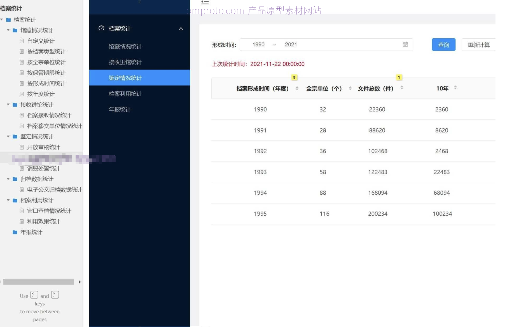Click the 重新计算 button
This screenshot has height=327, width=505.
[478, 45]
